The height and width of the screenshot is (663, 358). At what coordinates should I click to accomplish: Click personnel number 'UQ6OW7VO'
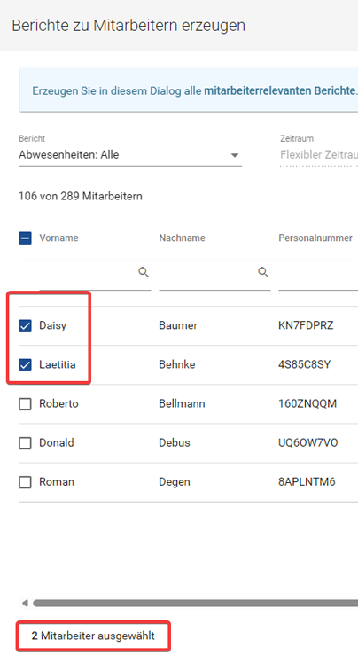pos(308,442)
